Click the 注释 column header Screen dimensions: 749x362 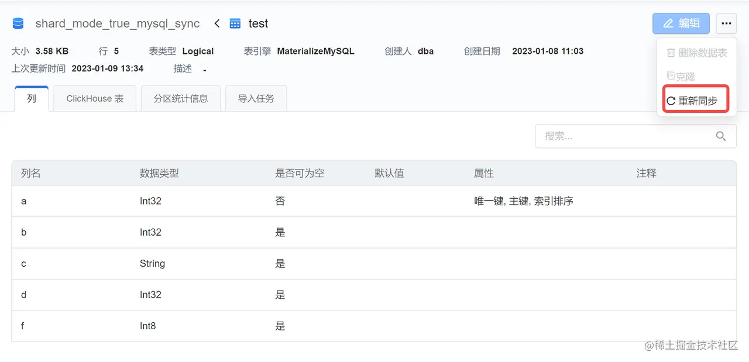click(647, 173)
